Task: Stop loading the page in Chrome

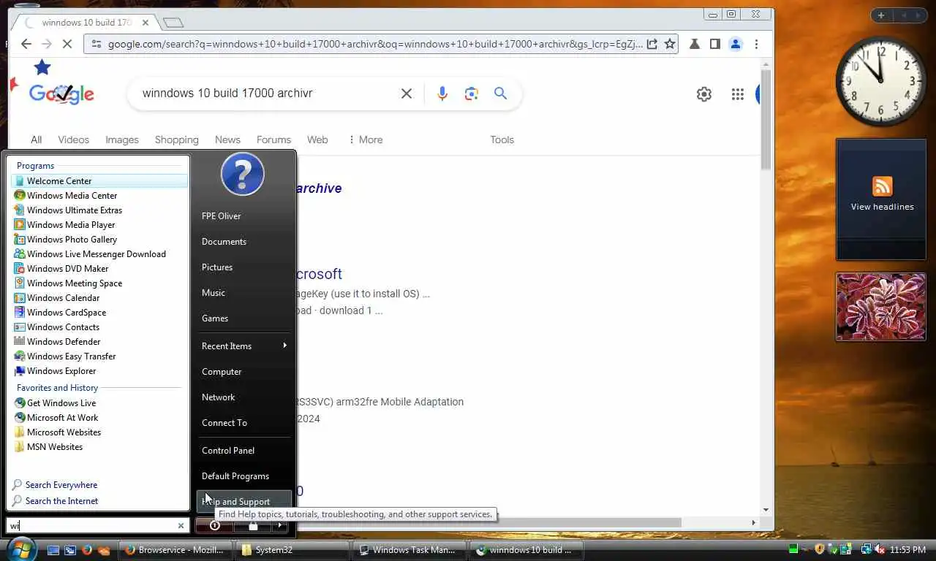Action: click(x=67, y=44)
